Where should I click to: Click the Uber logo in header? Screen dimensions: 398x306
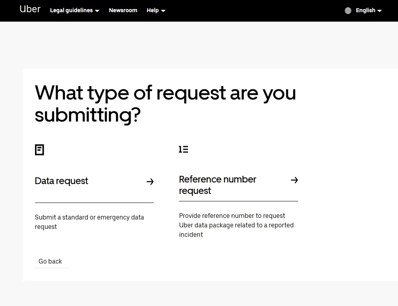click(x=30, y=9)
